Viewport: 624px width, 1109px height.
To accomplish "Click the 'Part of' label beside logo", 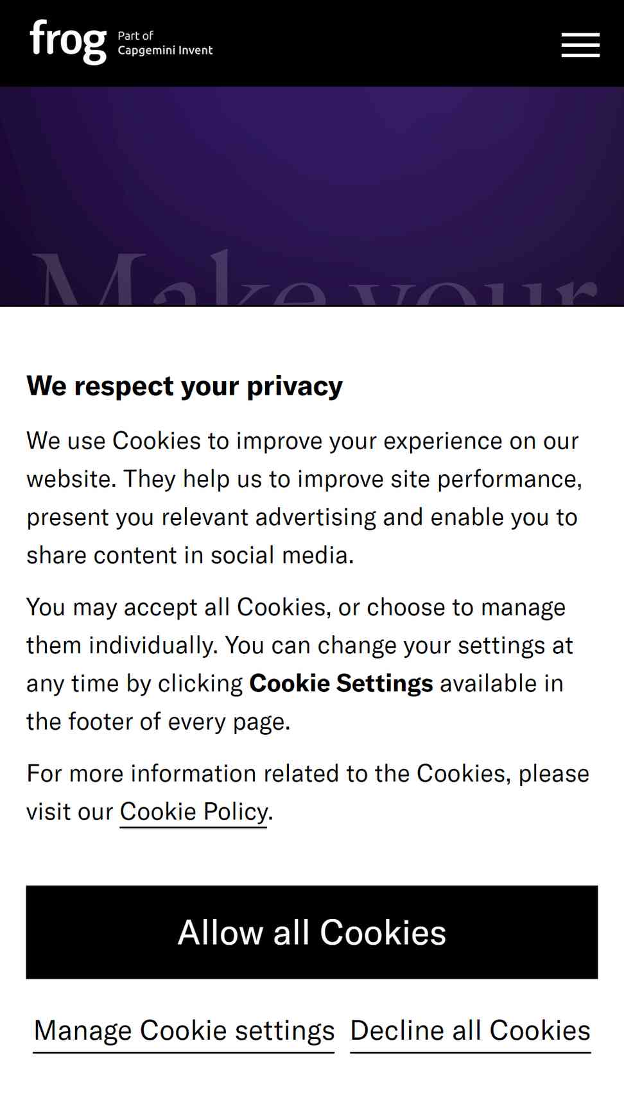I will [135, 36].
